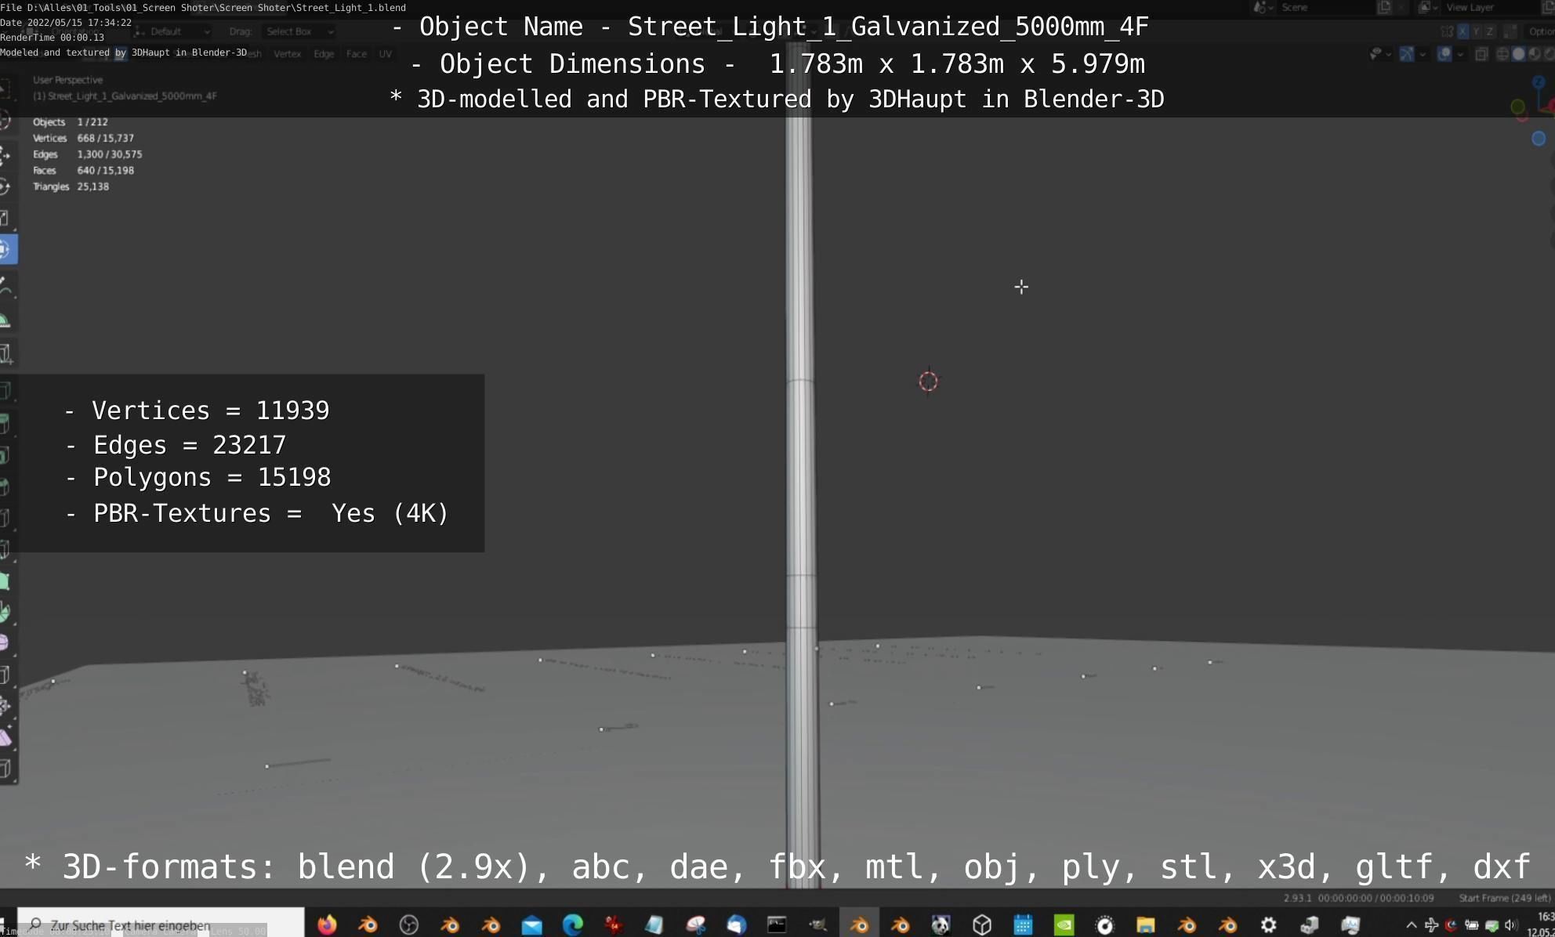The height and width of the screenshot is (937, 1555).
Task: Open Drag Select Box dropdown
Action: coord(299,31)
